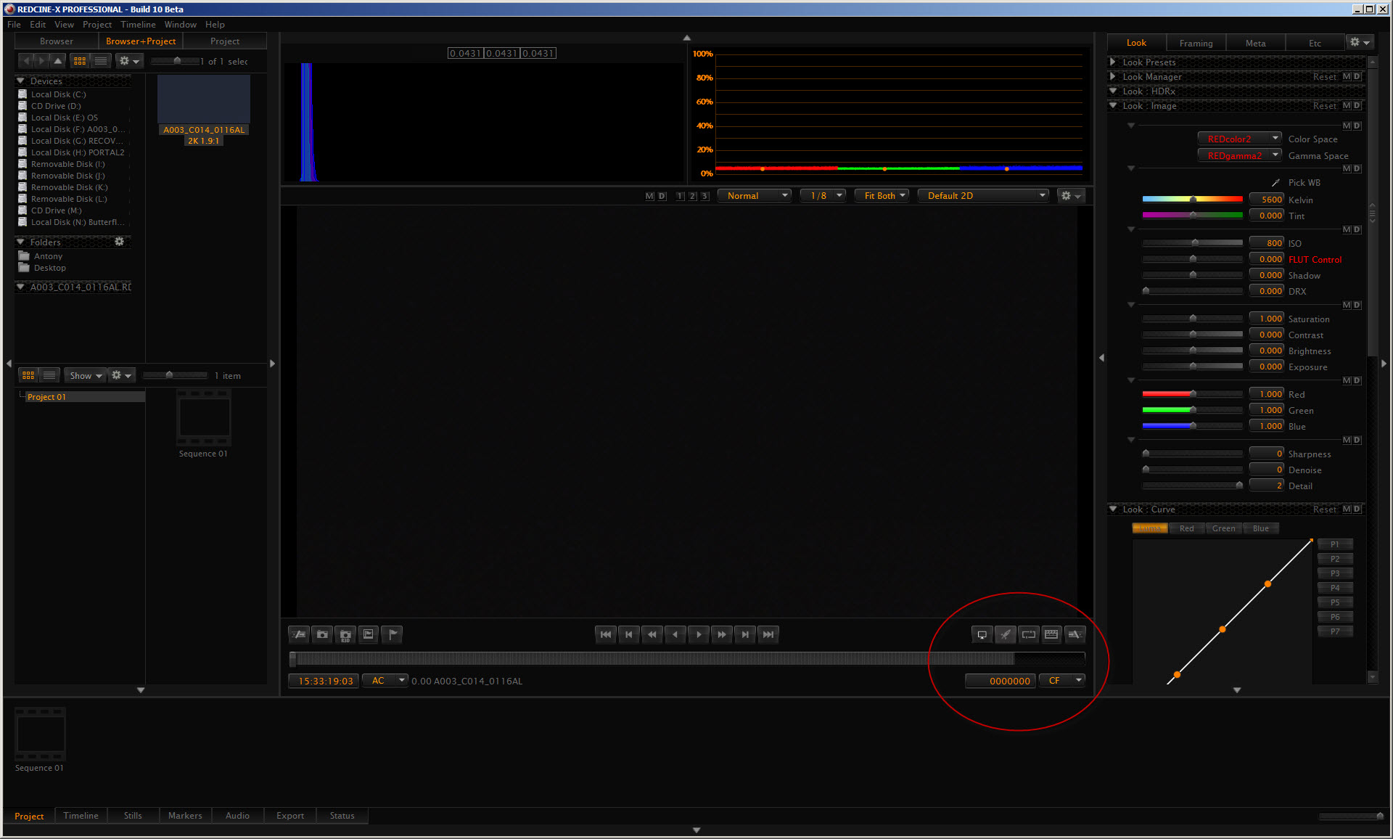
Task: Click the camera snapshot icon
Action: click(322, 634)
